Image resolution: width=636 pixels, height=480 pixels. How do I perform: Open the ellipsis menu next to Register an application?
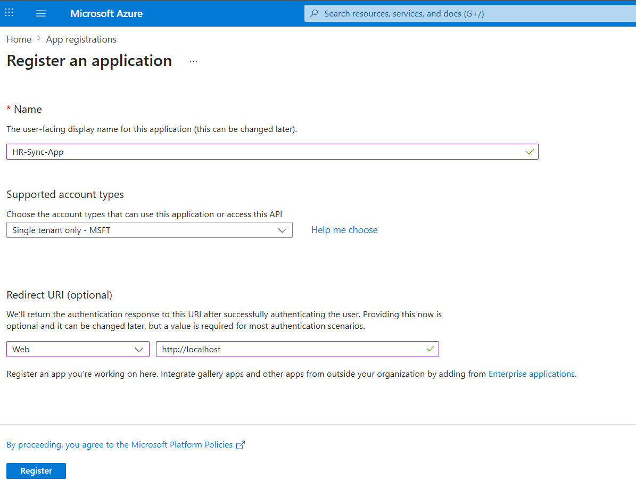click(x=194, y=61)
